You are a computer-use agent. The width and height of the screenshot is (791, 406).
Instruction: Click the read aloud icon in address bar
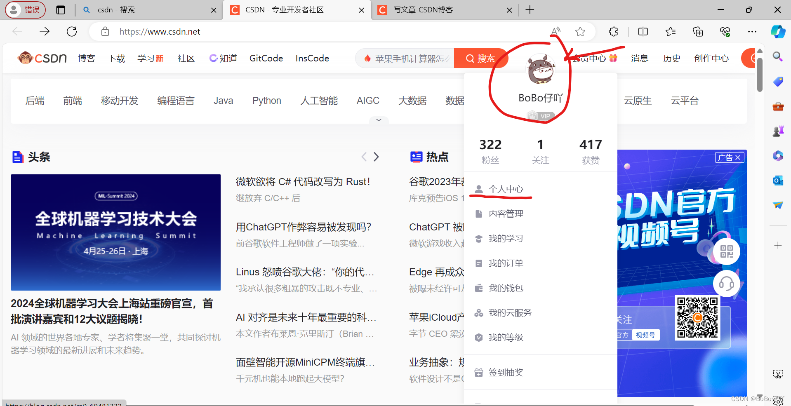556,31
